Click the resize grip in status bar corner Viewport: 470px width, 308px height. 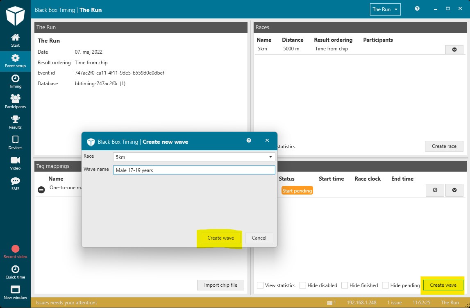[x=467, y=305]
